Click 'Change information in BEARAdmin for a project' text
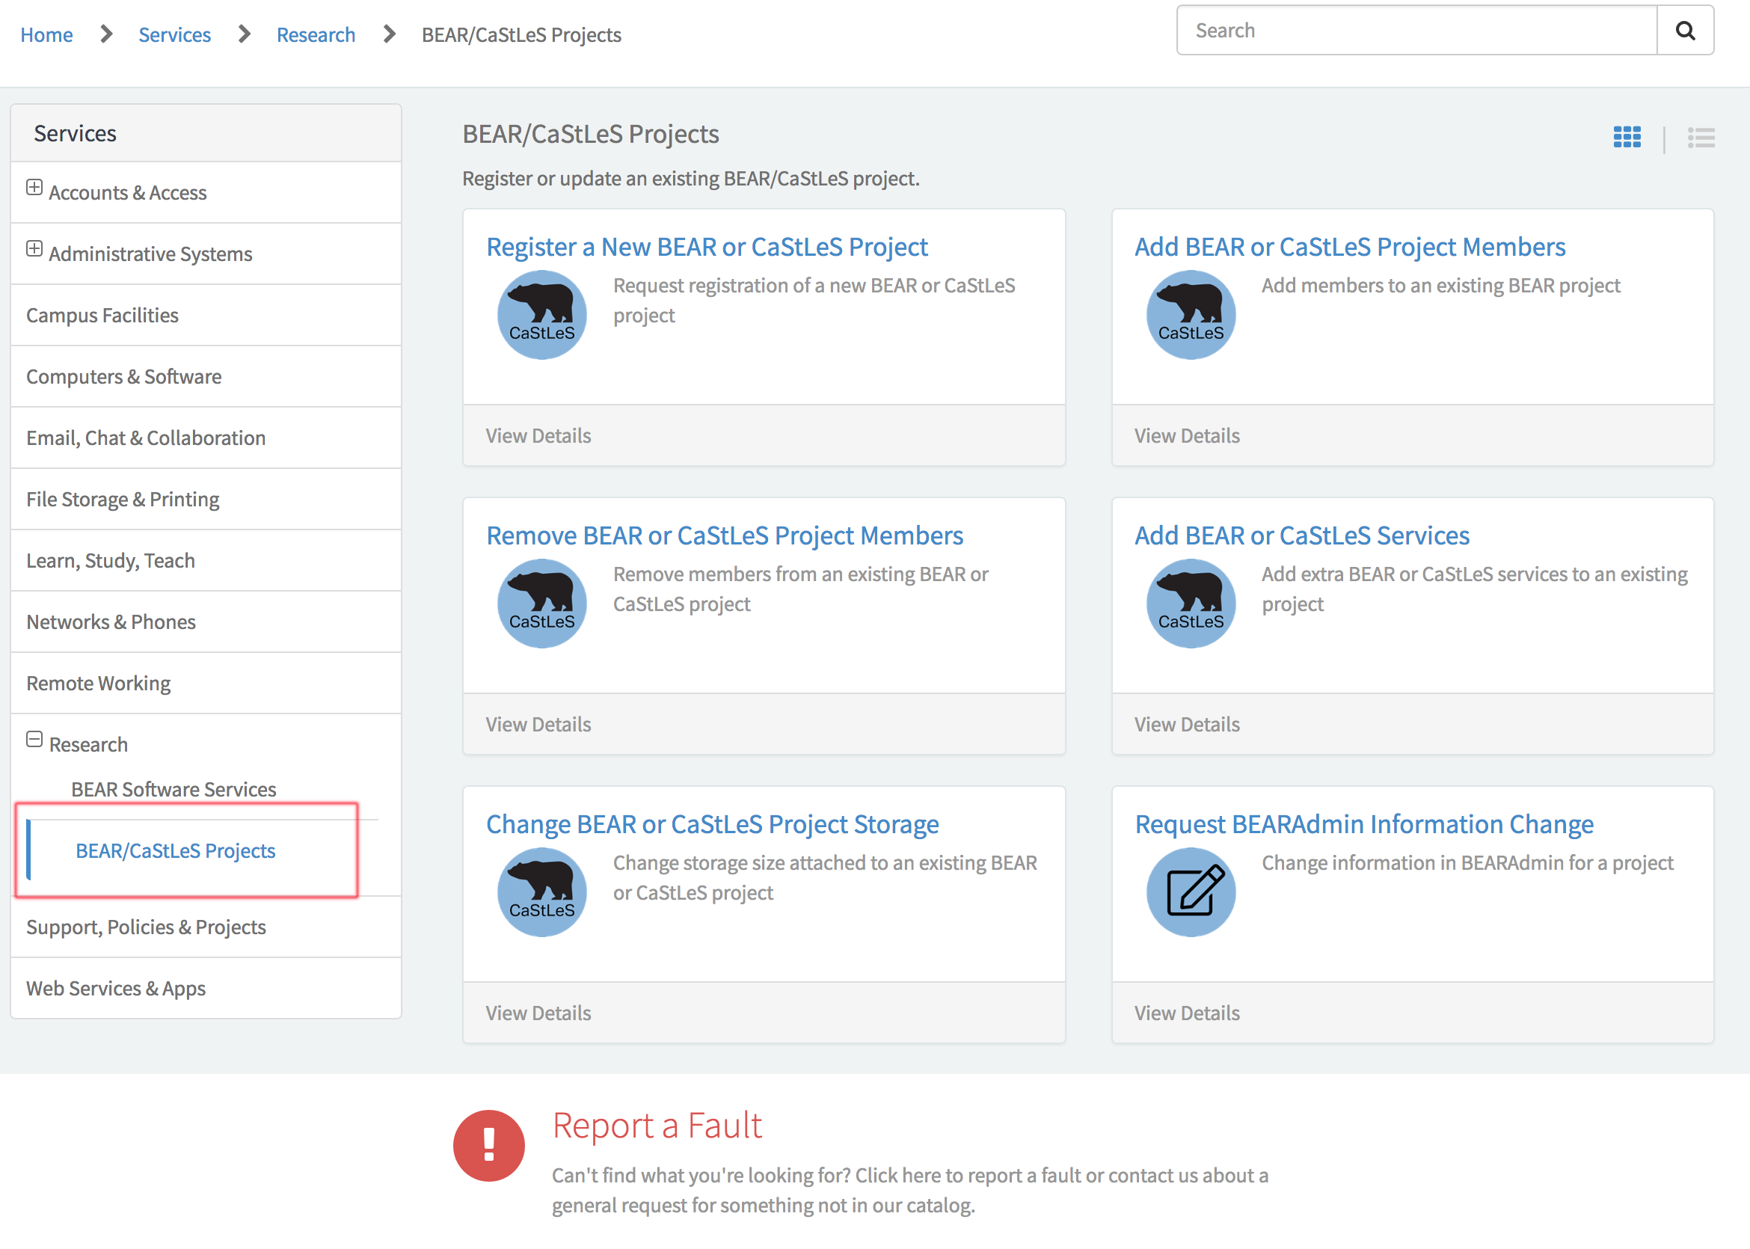Screen dimensions: 1750x1249 point(1467,862)
